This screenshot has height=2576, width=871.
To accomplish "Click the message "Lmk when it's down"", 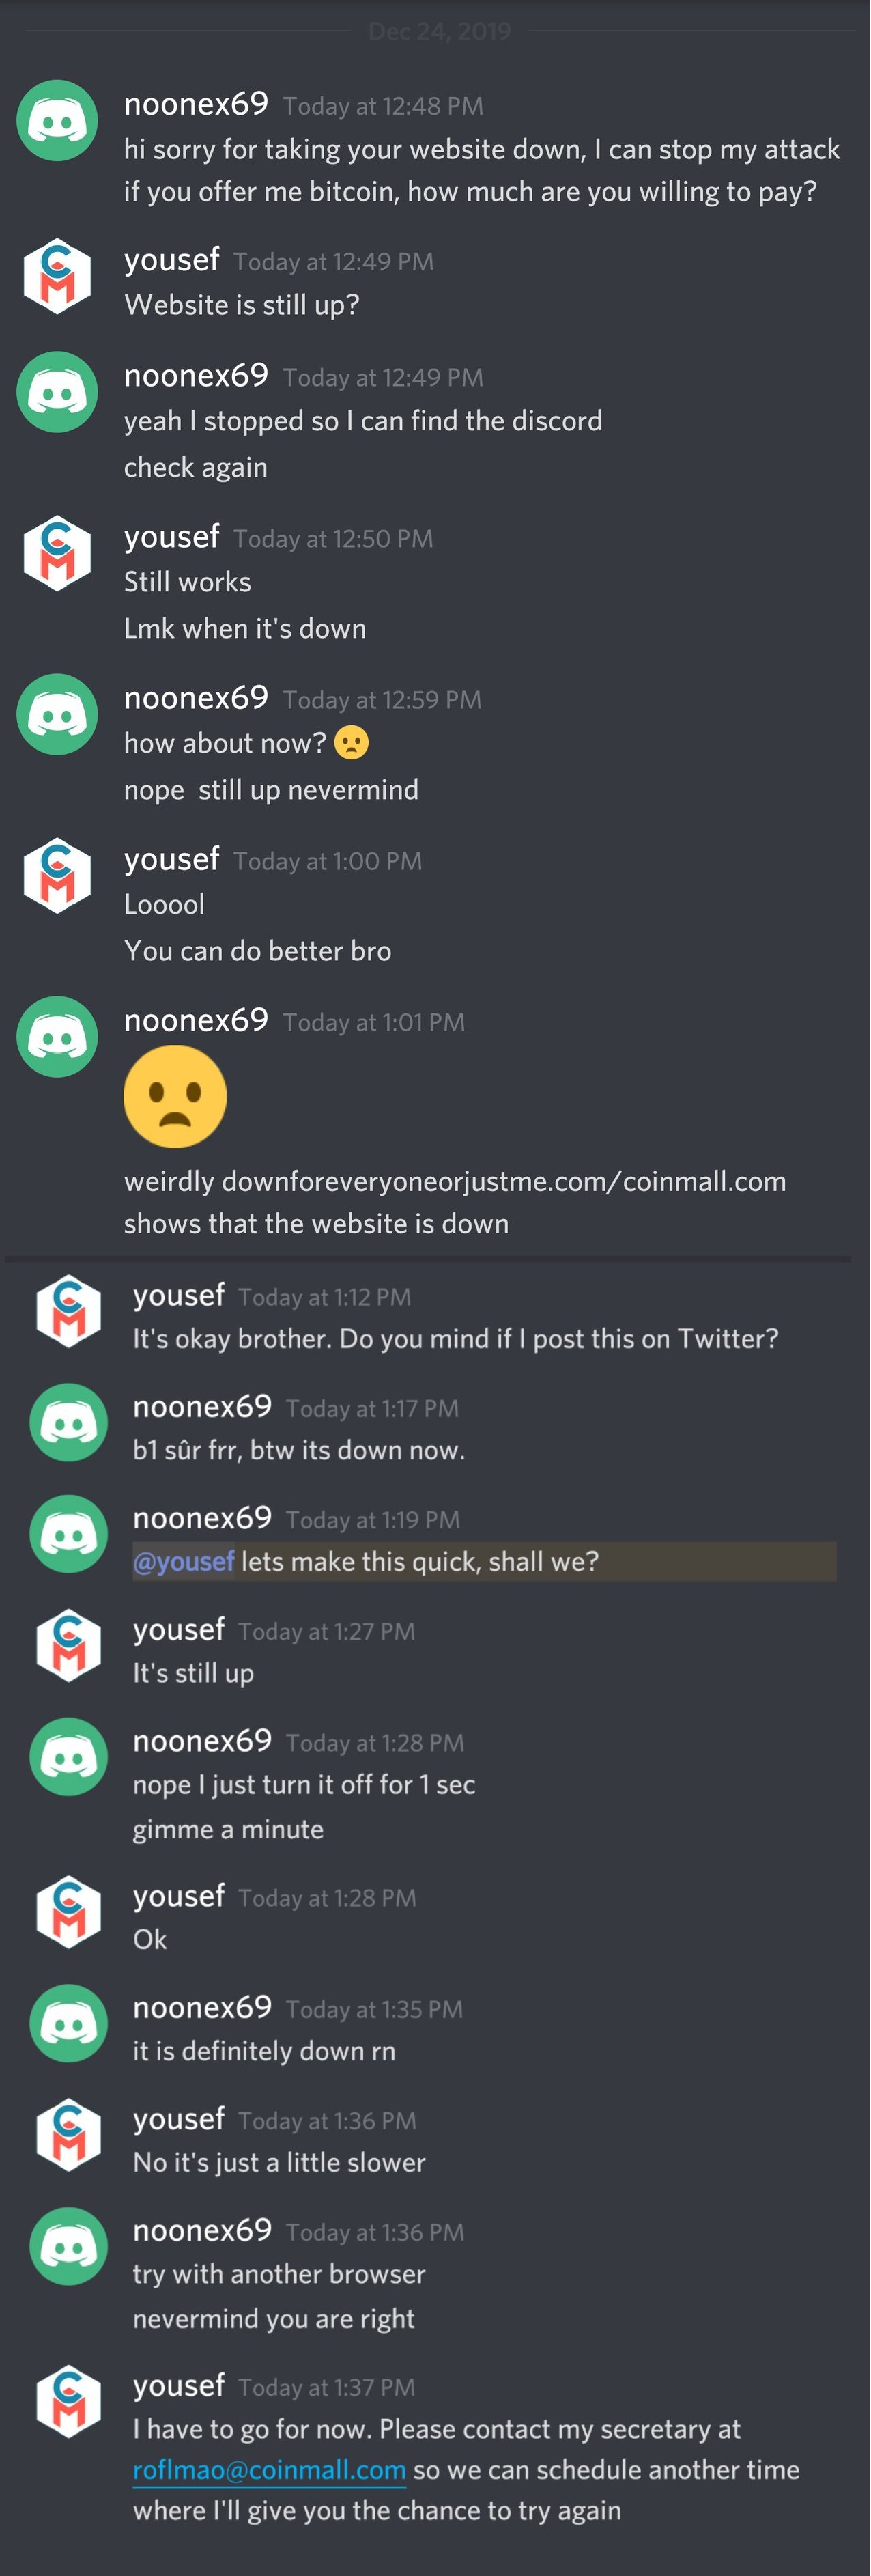I will pos(245,629).
